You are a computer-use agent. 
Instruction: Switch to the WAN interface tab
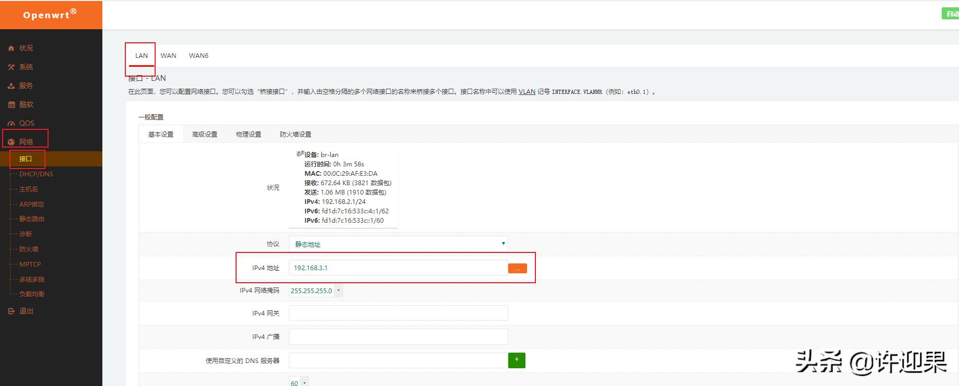[168, 55]
